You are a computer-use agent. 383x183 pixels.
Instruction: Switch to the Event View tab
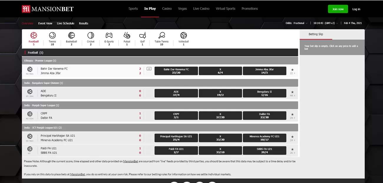pyautogui.click(x=45, y=23)
